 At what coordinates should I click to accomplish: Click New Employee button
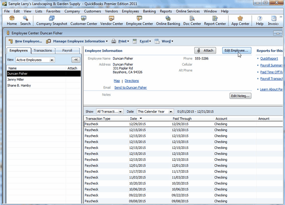click(25, 41)
